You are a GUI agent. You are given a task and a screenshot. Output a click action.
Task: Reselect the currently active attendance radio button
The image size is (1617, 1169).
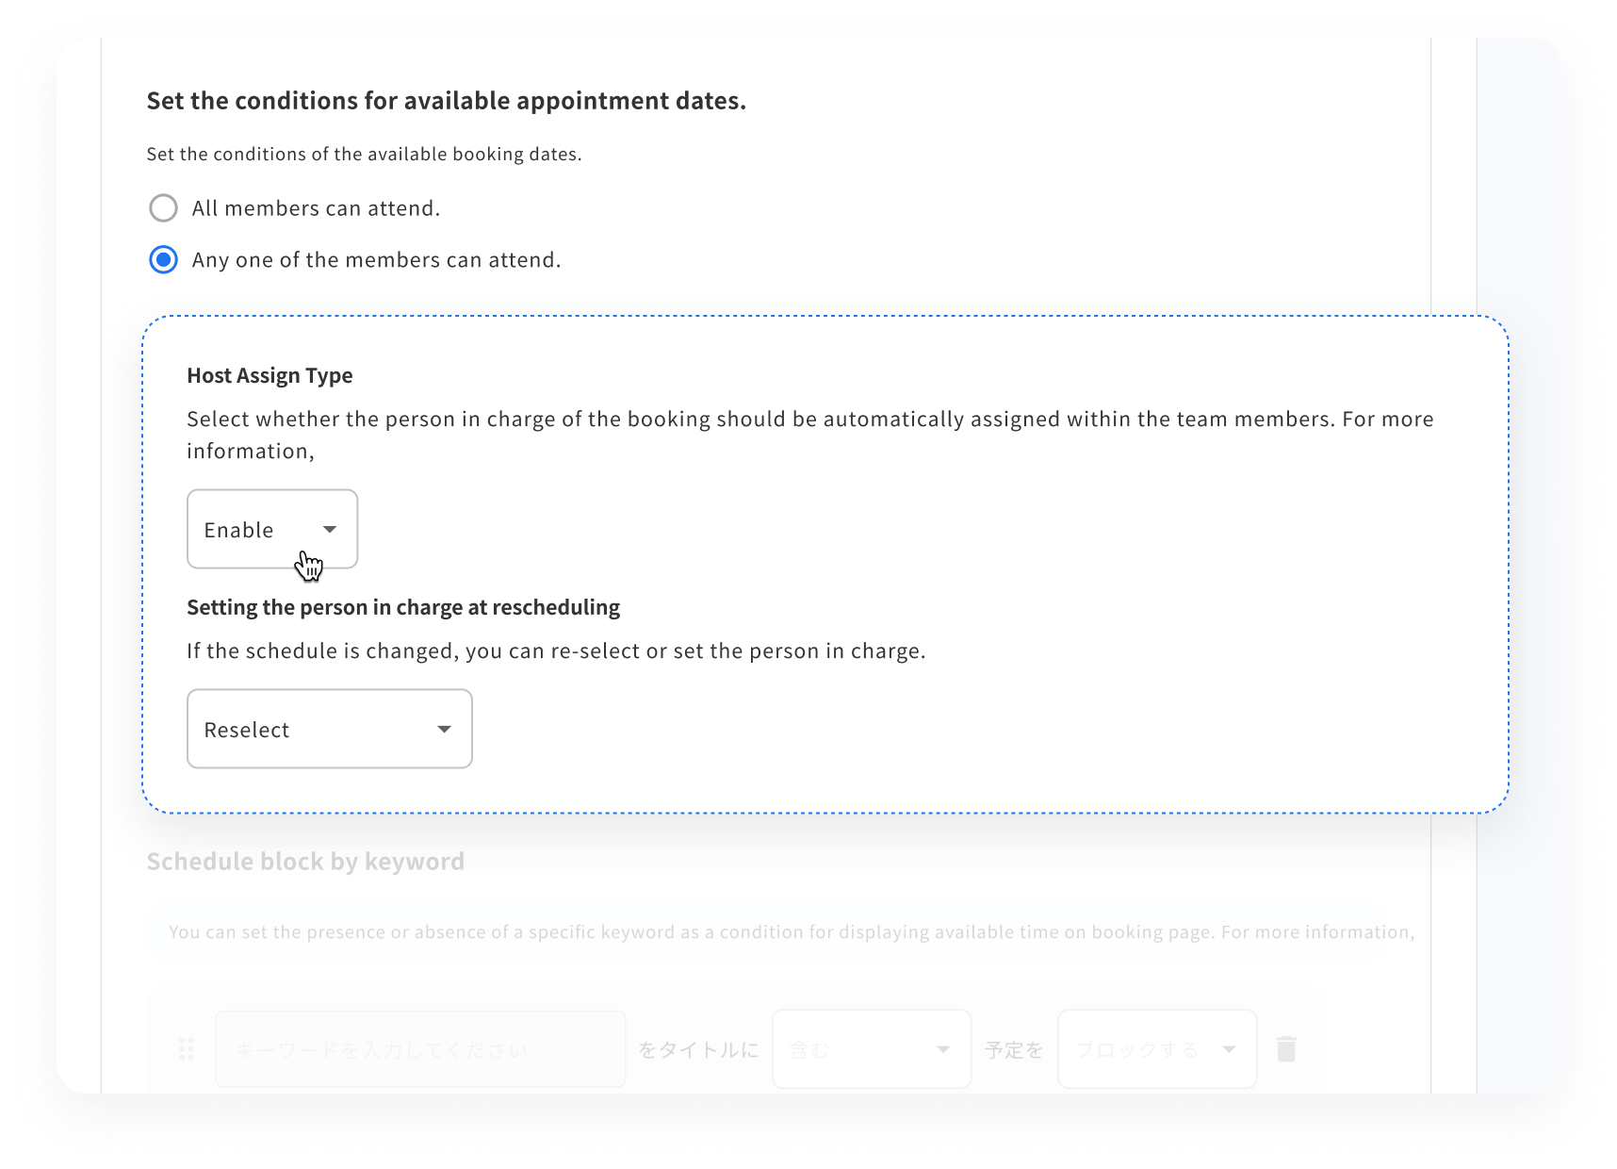click(x=163, y=260)
